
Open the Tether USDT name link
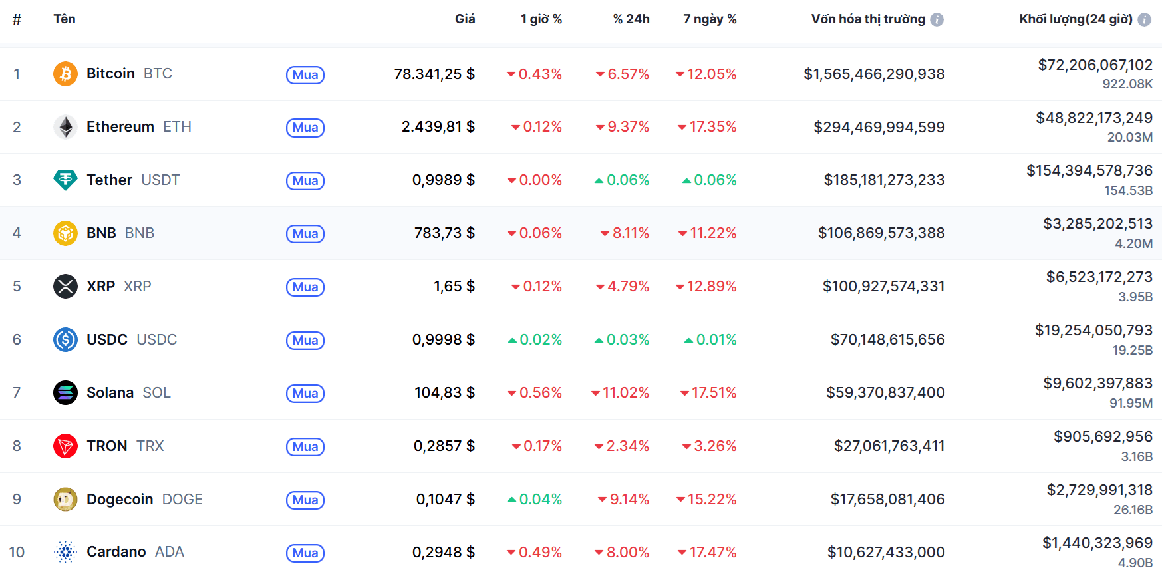coord(133,180)
